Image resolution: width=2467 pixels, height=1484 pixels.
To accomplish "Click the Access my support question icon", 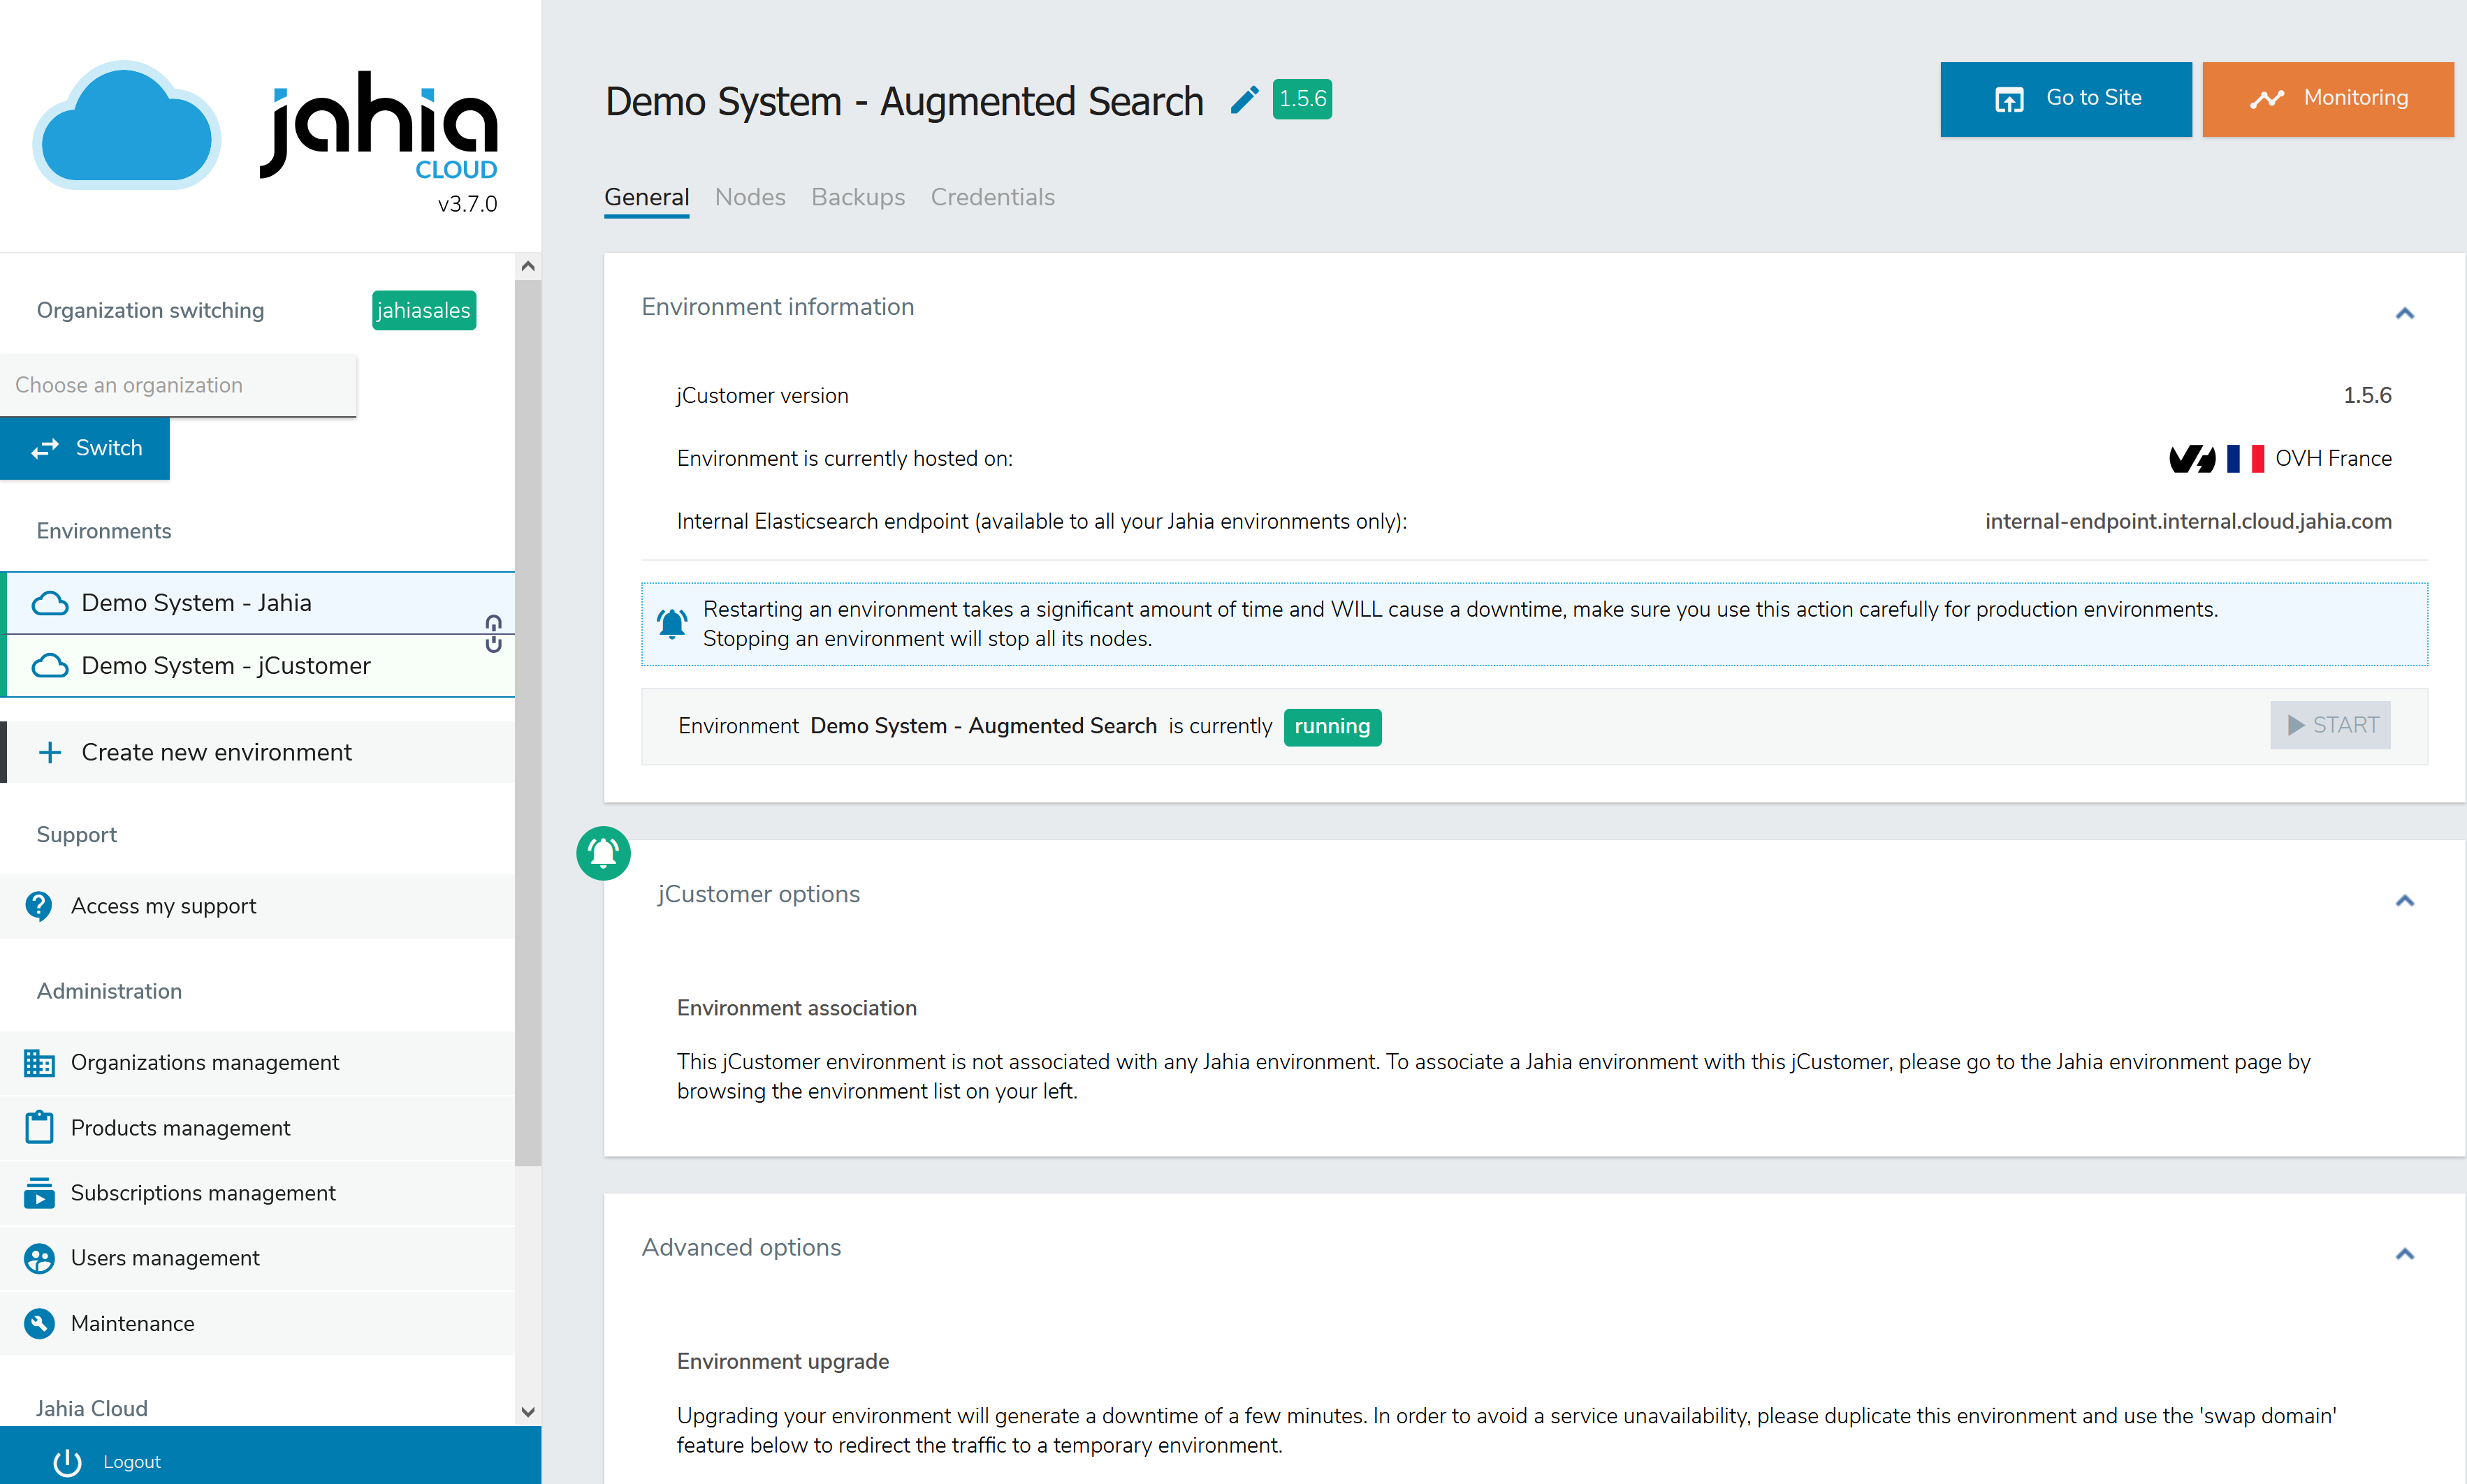I will [x=39, y=906].
